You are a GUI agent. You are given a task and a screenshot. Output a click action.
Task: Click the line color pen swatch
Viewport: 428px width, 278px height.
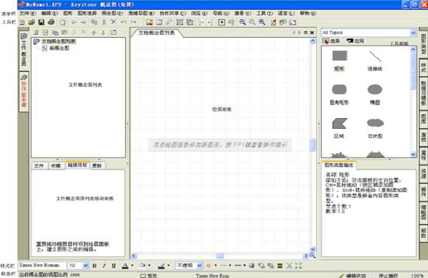[x=161, y=266]
